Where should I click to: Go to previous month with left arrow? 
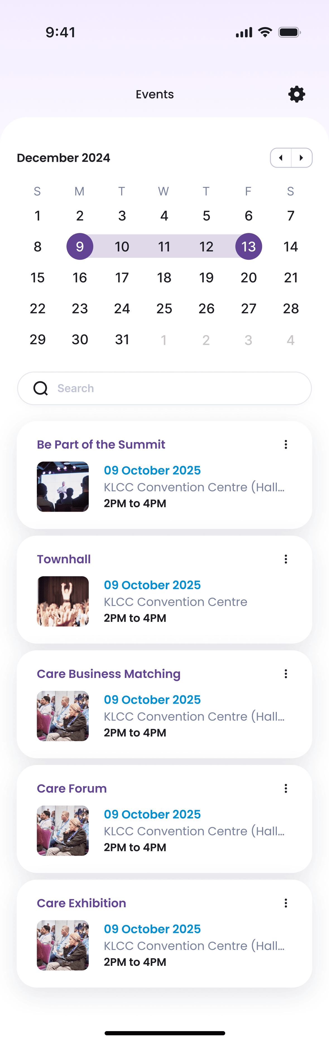tap(281, 158)
